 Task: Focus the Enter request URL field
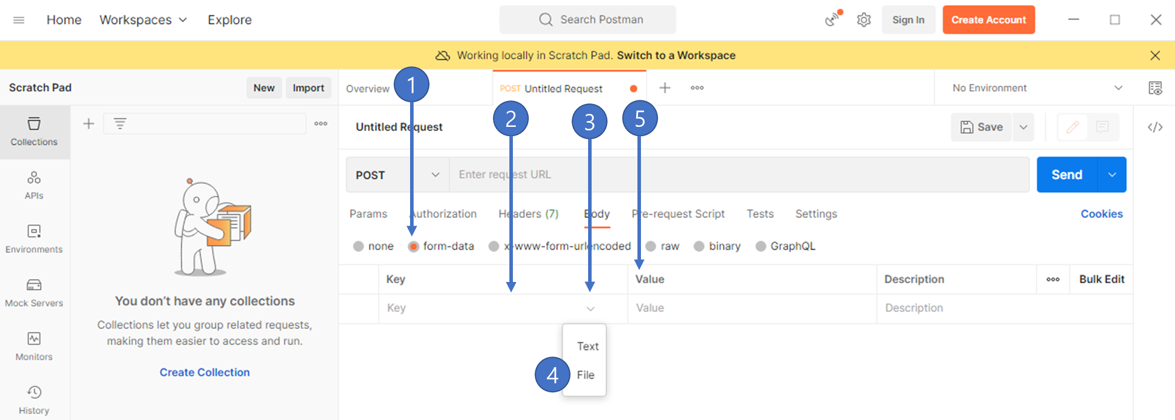pyautogui.click(x=739, y=174)
